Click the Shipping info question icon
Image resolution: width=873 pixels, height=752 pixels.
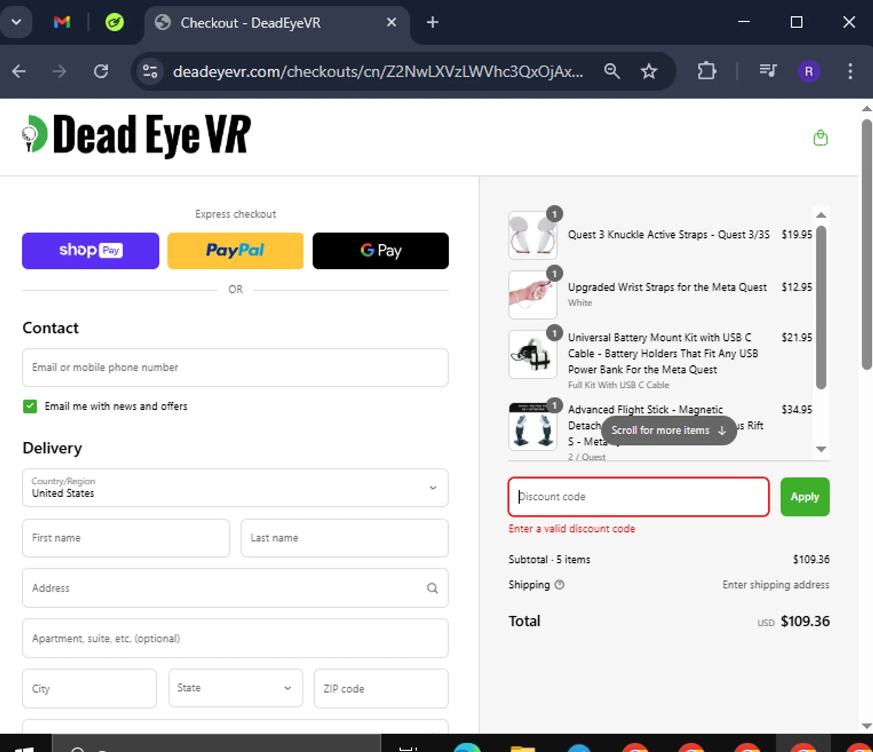click(x=559, y=584)
